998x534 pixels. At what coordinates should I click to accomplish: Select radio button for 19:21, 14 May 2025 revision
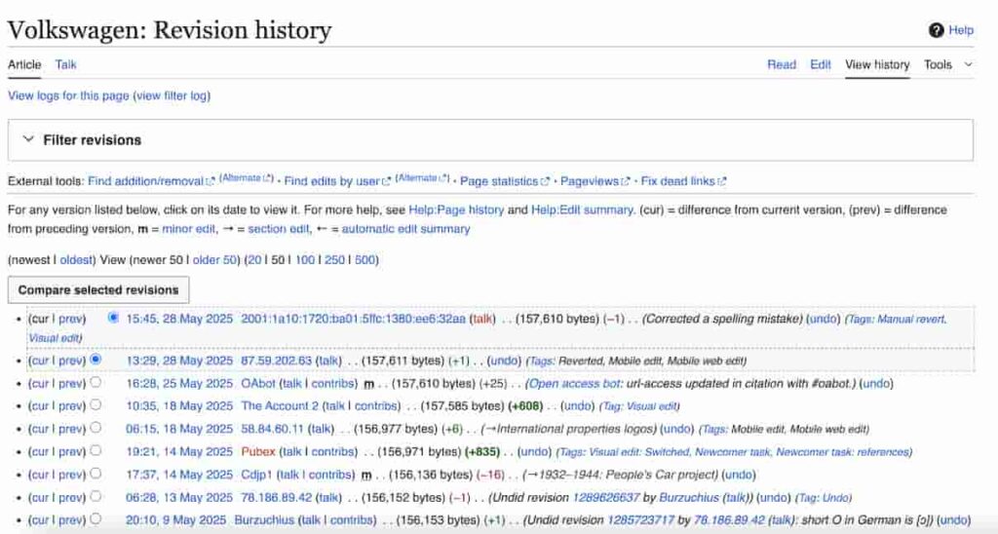point(96,451)
